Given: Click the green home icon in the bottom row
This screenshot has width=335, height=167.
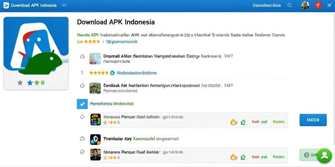Looking at the screenshot, I should (243, 157).
